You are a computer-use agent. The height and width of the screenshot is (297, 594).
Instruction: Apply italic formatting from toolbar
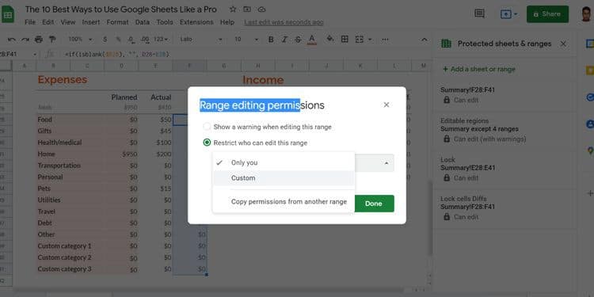tap(284, 40)
